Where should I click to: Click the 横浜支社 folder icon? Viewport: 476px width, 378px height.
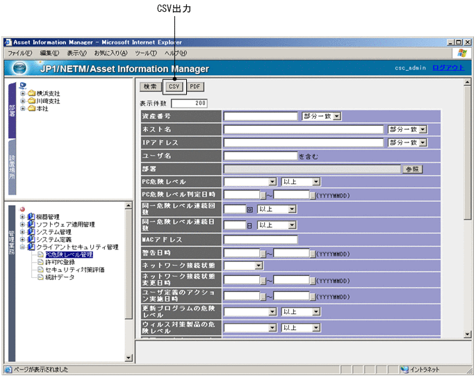(32, 93)
